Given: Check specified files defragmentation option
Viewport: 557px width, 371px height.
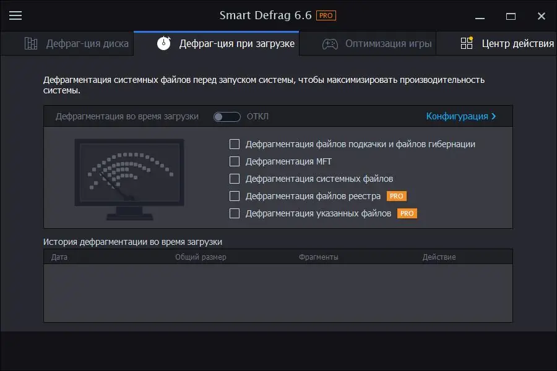Looking at the screenshot, I should point(235,213).
